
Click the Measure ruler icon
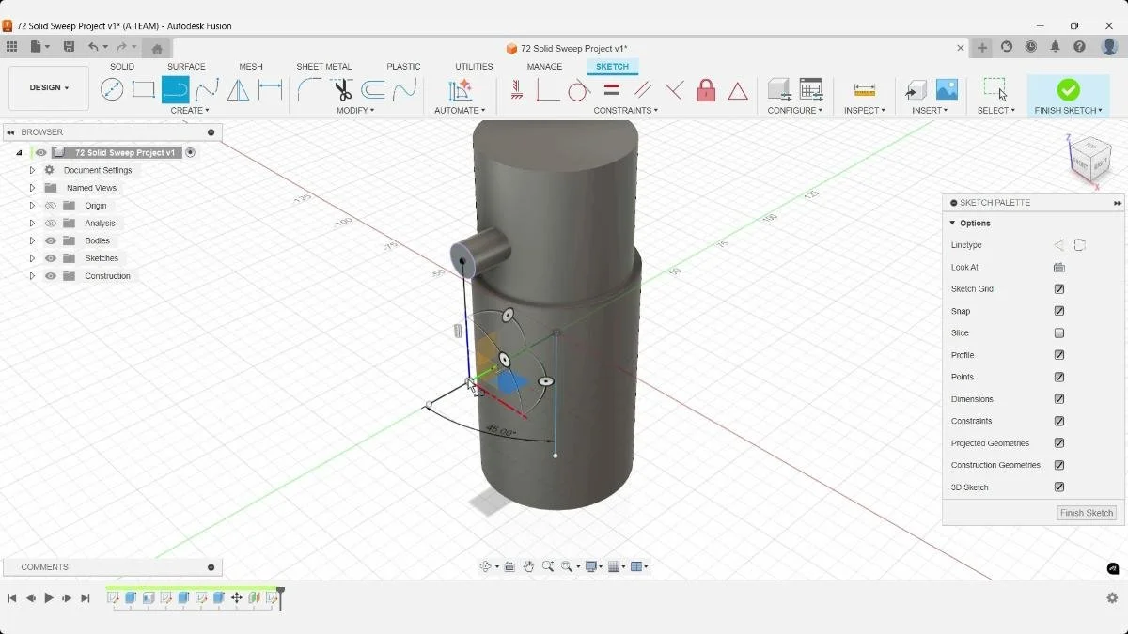pos(865,90)
